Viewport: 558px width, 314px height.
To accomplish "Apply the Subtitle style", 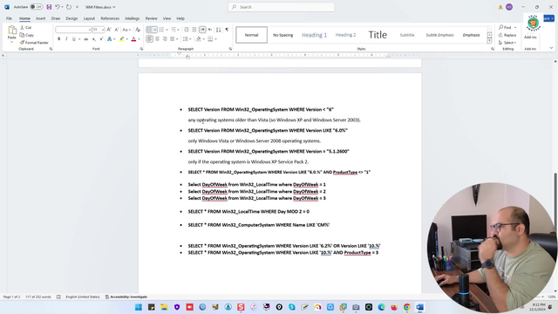I will click(407, 35).
